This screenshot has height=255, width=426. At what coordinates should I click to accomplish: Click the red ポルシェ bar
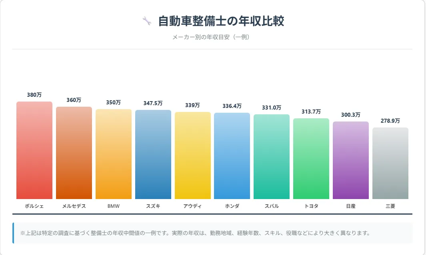click(x=34, y=150)
